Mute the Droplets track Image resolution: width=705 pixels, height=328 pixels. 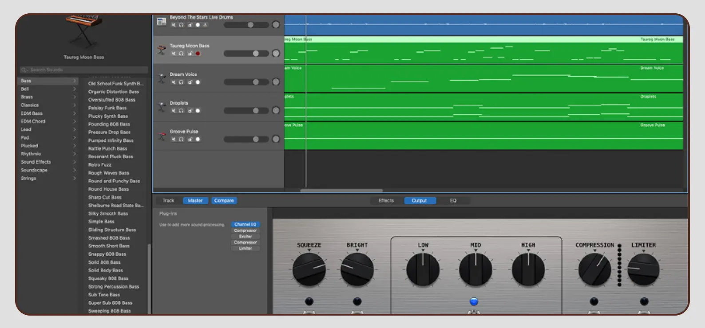(174, 111)
